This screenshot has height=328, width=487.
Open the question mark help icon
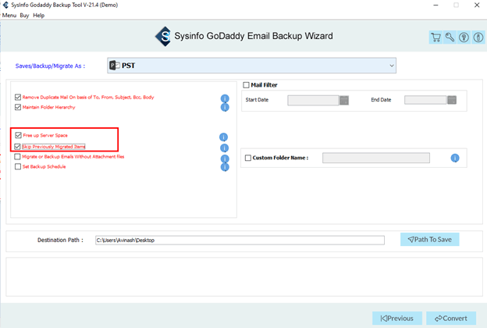point(464,37)
